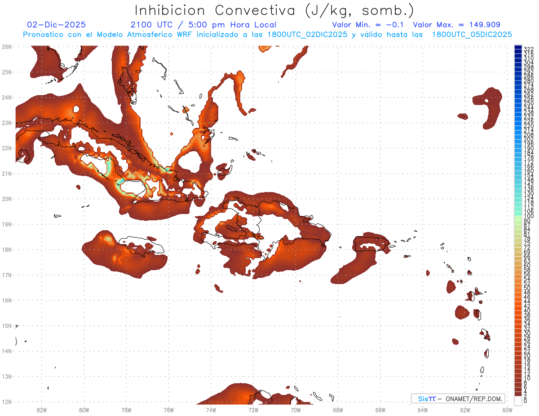Click the 68W longitude label
The height and width of the screenshot is (416, 539).
point(338,409)
